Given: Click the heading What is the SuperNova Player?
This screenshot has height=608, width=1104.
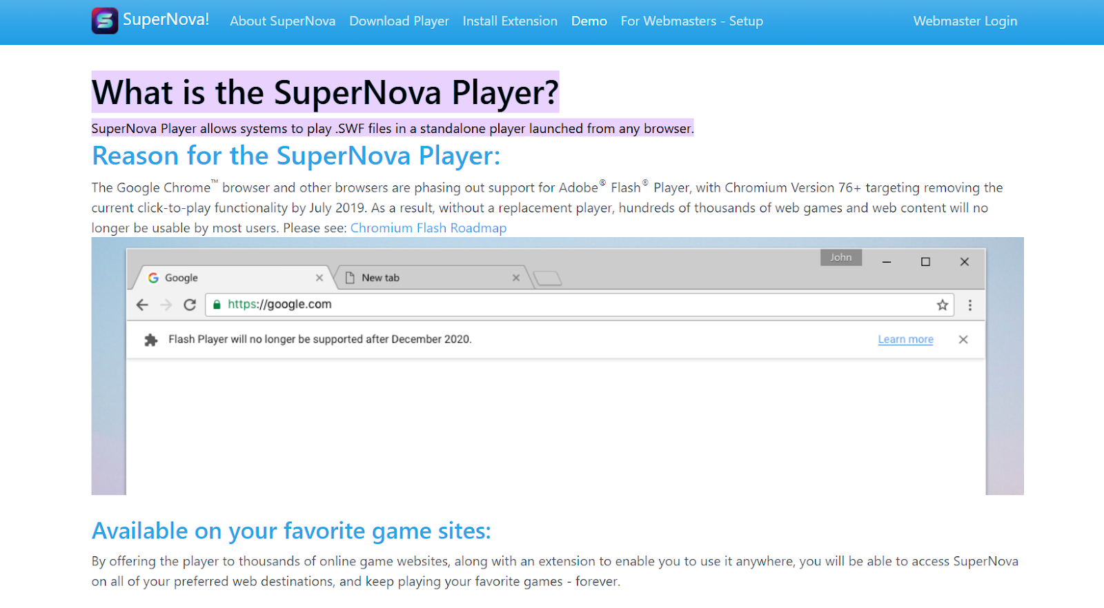Looking at the screenshot, I should click(325, 92).
